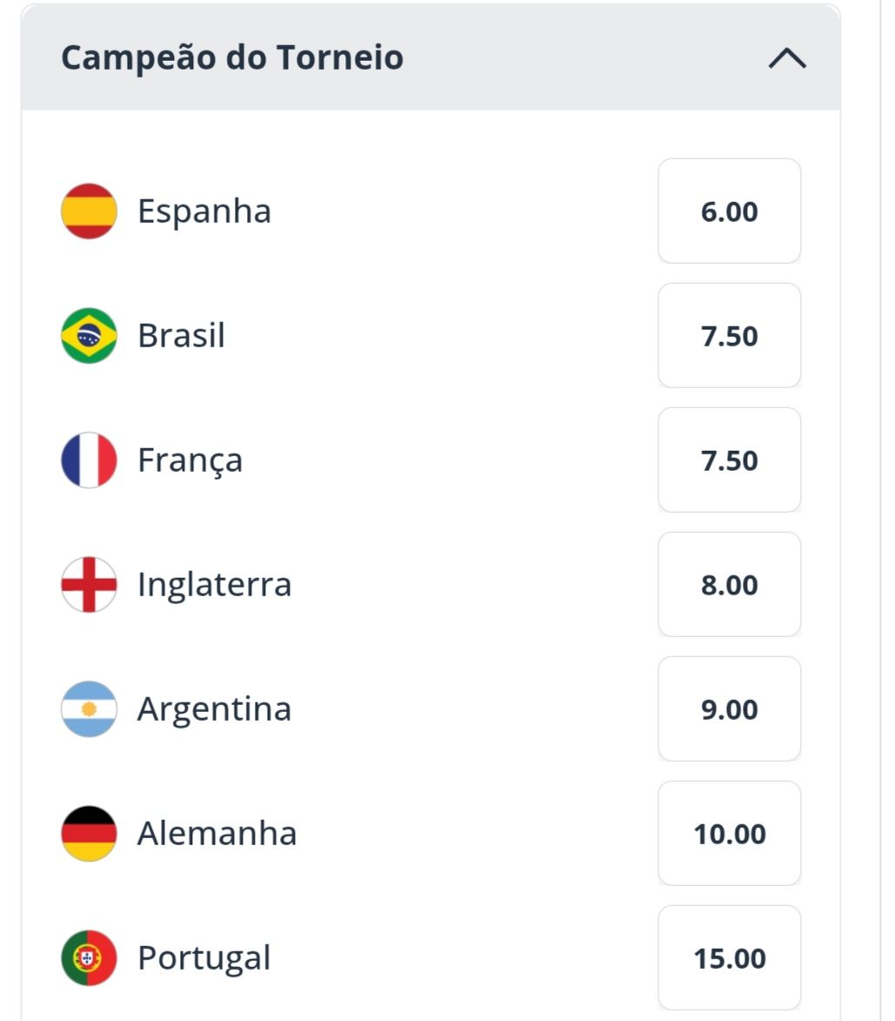Click the France flag icon
This screenshot has height=1021, width=895.
click(x=89, y=460)
